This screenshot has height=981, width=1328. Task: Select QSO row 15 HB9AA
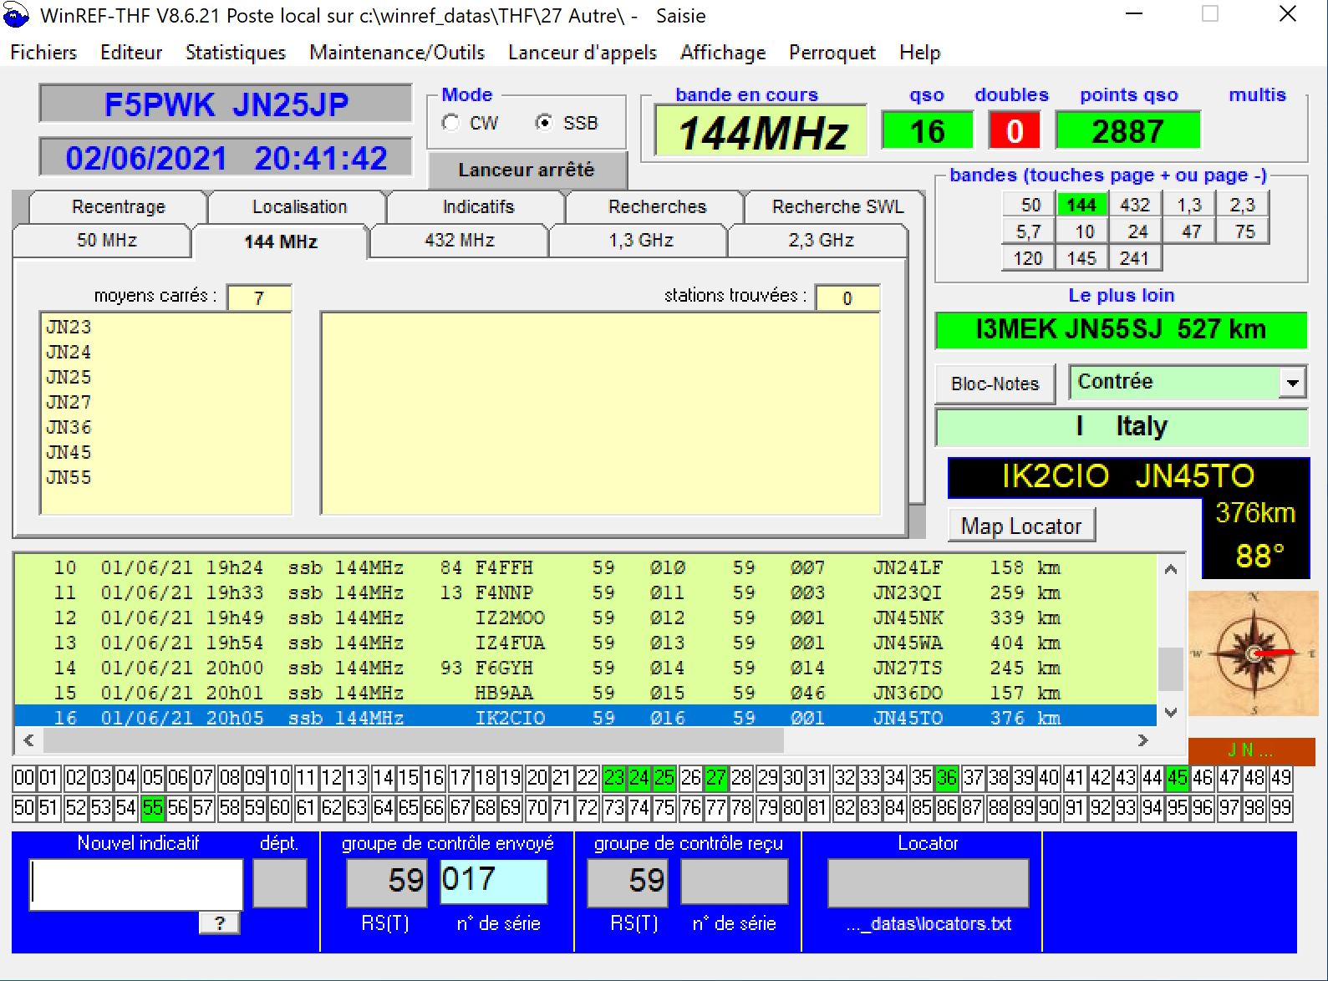click(x=586, y=694)
